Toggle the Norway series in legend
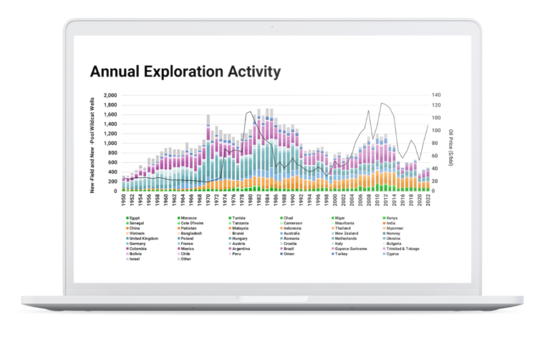The height and width of the screenshot is (343, 550). coord(385,233)
